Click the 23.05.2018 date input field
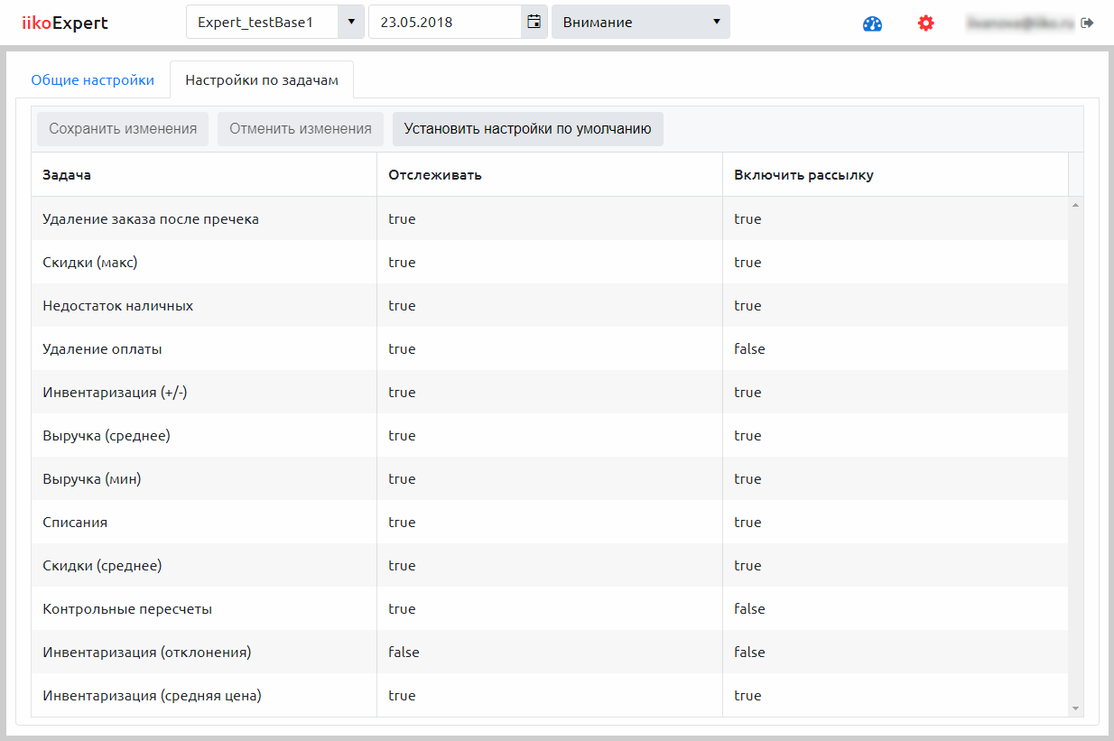 click(x=445, y=22)
